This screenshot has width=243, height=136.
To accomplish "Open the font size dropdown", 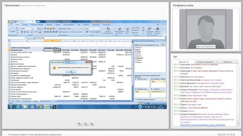I will pos(36,29).
